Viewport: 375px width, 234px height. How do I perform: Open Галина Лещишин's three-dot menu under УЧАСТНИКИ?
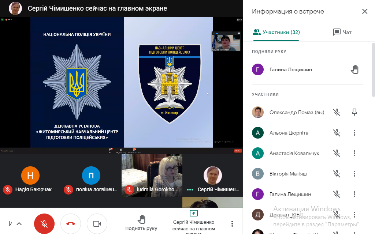(x=354, y=194)
